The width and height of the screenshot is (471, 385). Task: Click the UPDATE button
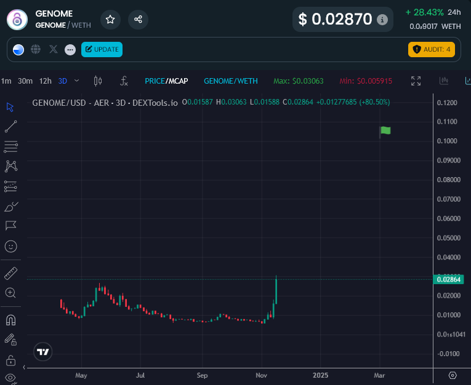(x=102, y=50)
